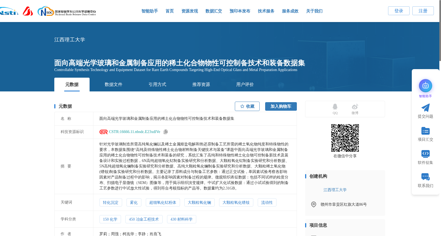Click the 450 冶金工程技术 subject tag
441x236 pixels.
click(144, 219)
